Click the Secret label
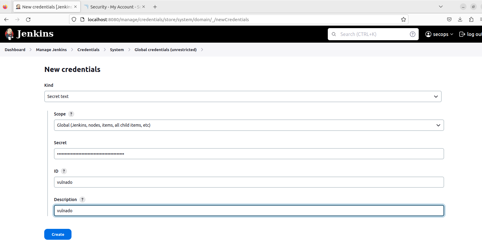This screenshot has height=247, width=482. pos(60,143)
